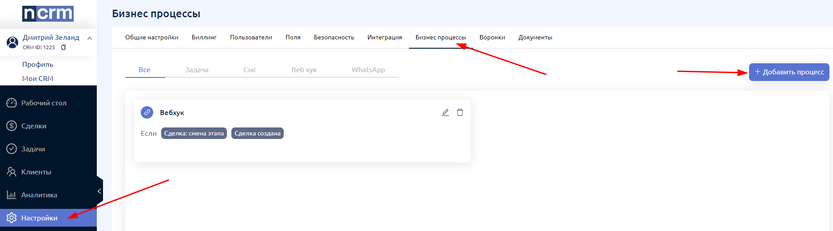The height and width of the screenshot is (231, 833).
Task: Delete the Вебхук process via trash icon
Action: coord(460,112)
